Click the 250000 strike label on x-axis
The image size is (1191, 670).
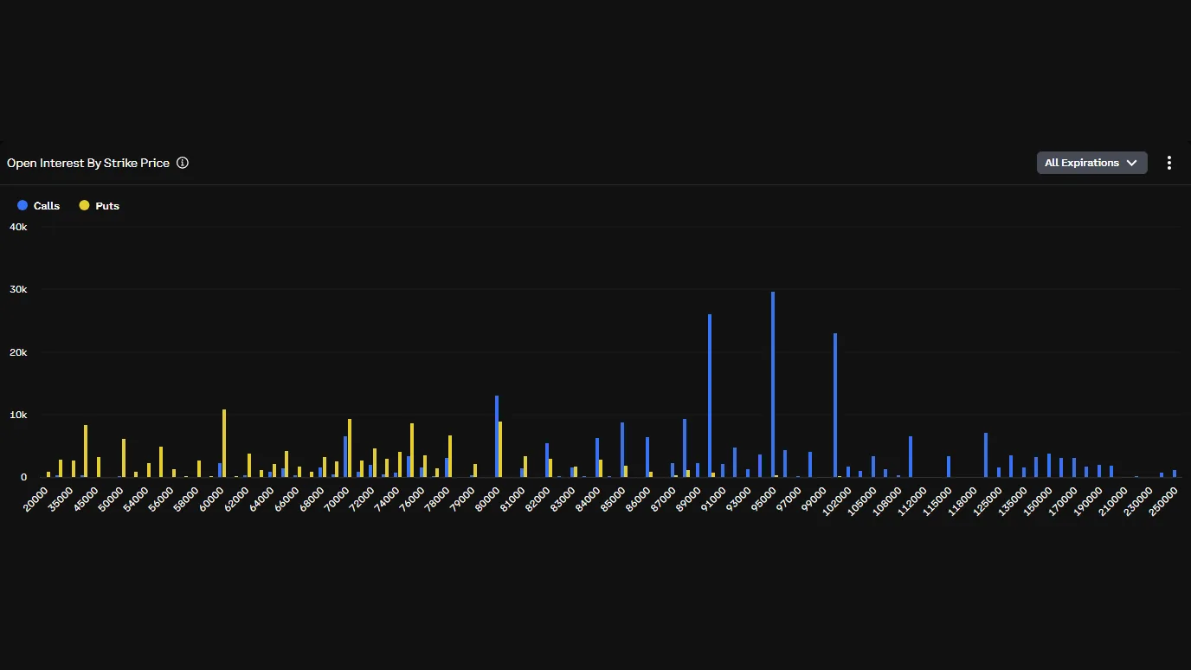tap(1162, 500)
